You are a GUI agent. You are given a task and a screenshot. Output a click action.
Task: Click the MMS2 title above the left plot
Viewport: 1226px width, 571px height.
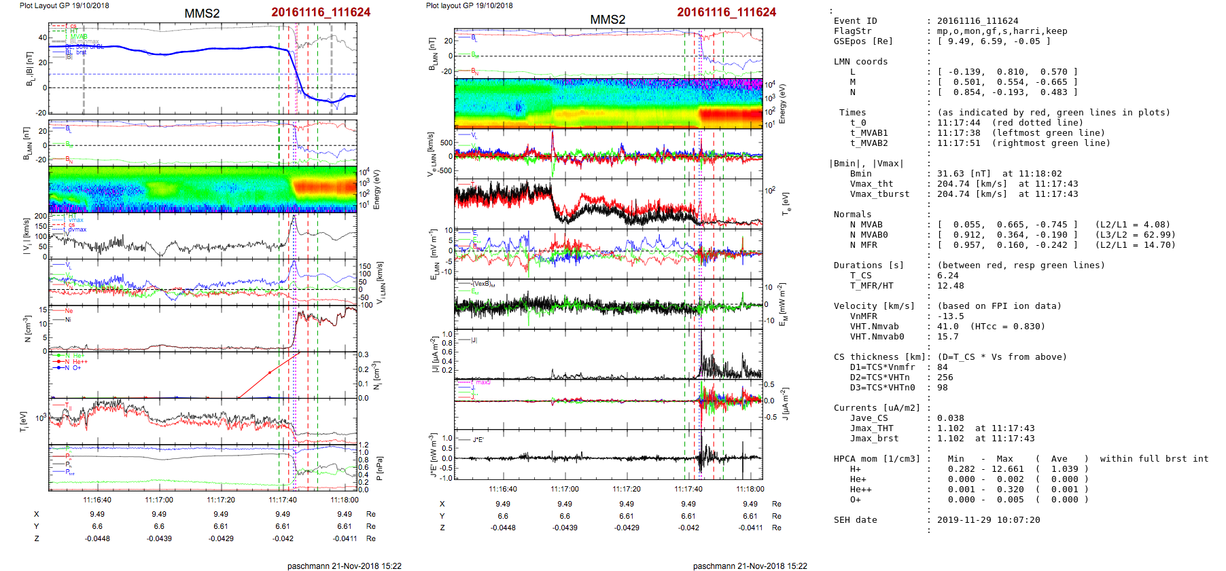click(202, 14)
